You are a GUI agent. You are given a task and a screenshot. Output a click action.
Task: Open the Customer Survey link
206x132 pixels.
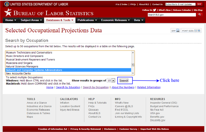tap(128, 129)
